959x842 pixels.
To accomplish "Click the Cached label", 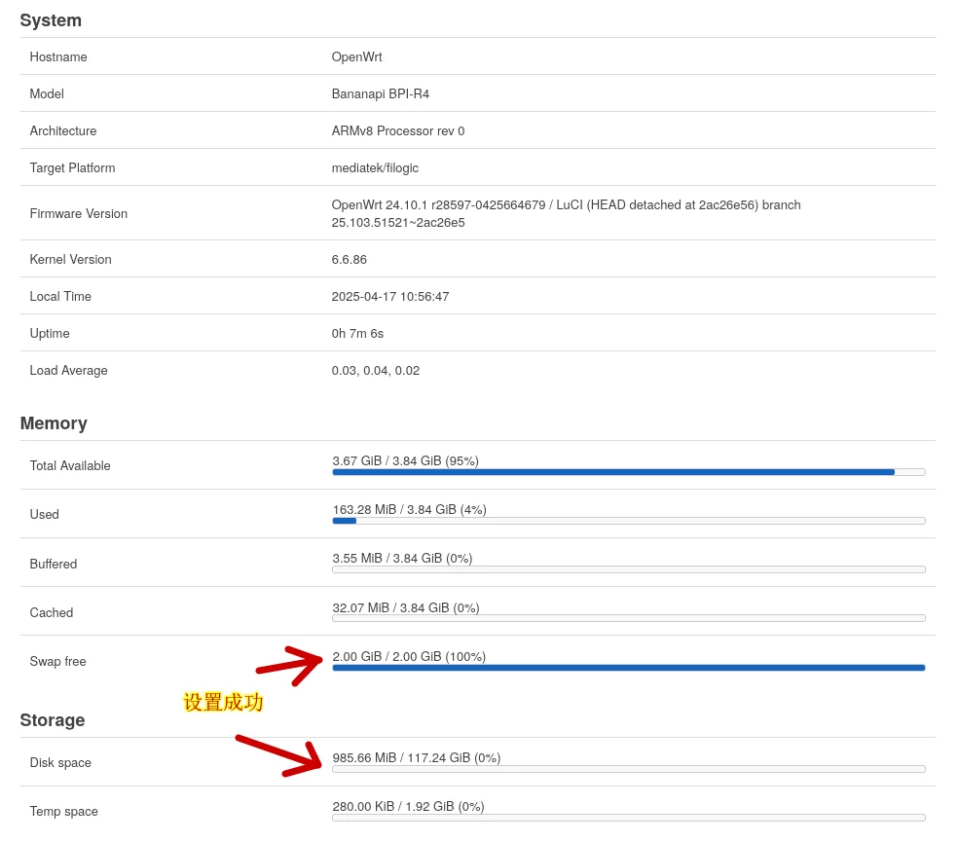I will 52,612.
